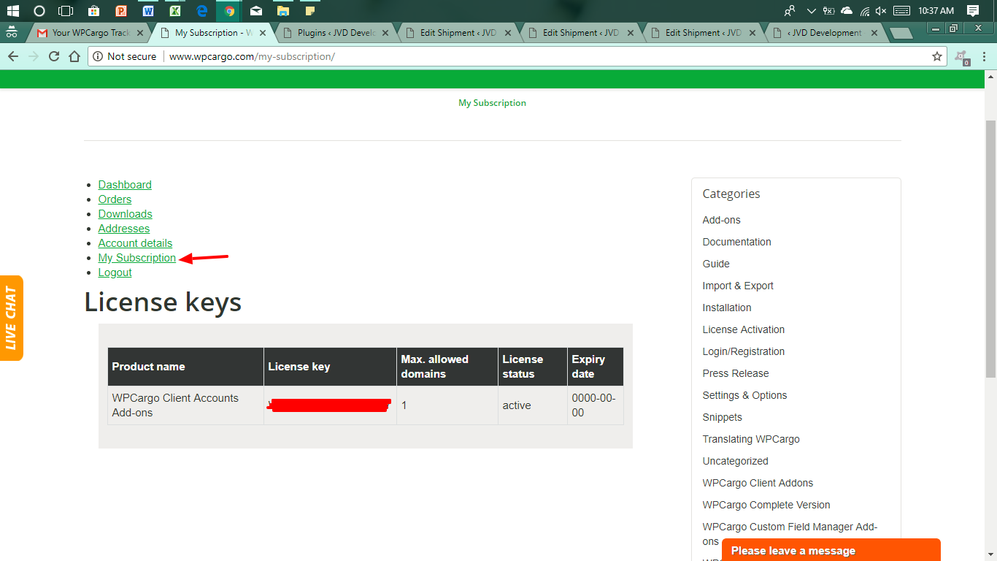Open Import & Export category
The width and height of the screenshot is (997, 561).
(x=738, y=286)
